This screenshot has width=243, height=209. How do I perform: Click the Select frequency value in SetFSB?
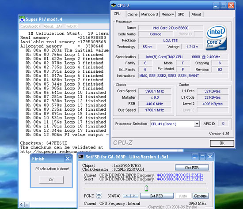pyautogui.click(x=180, y=179)
